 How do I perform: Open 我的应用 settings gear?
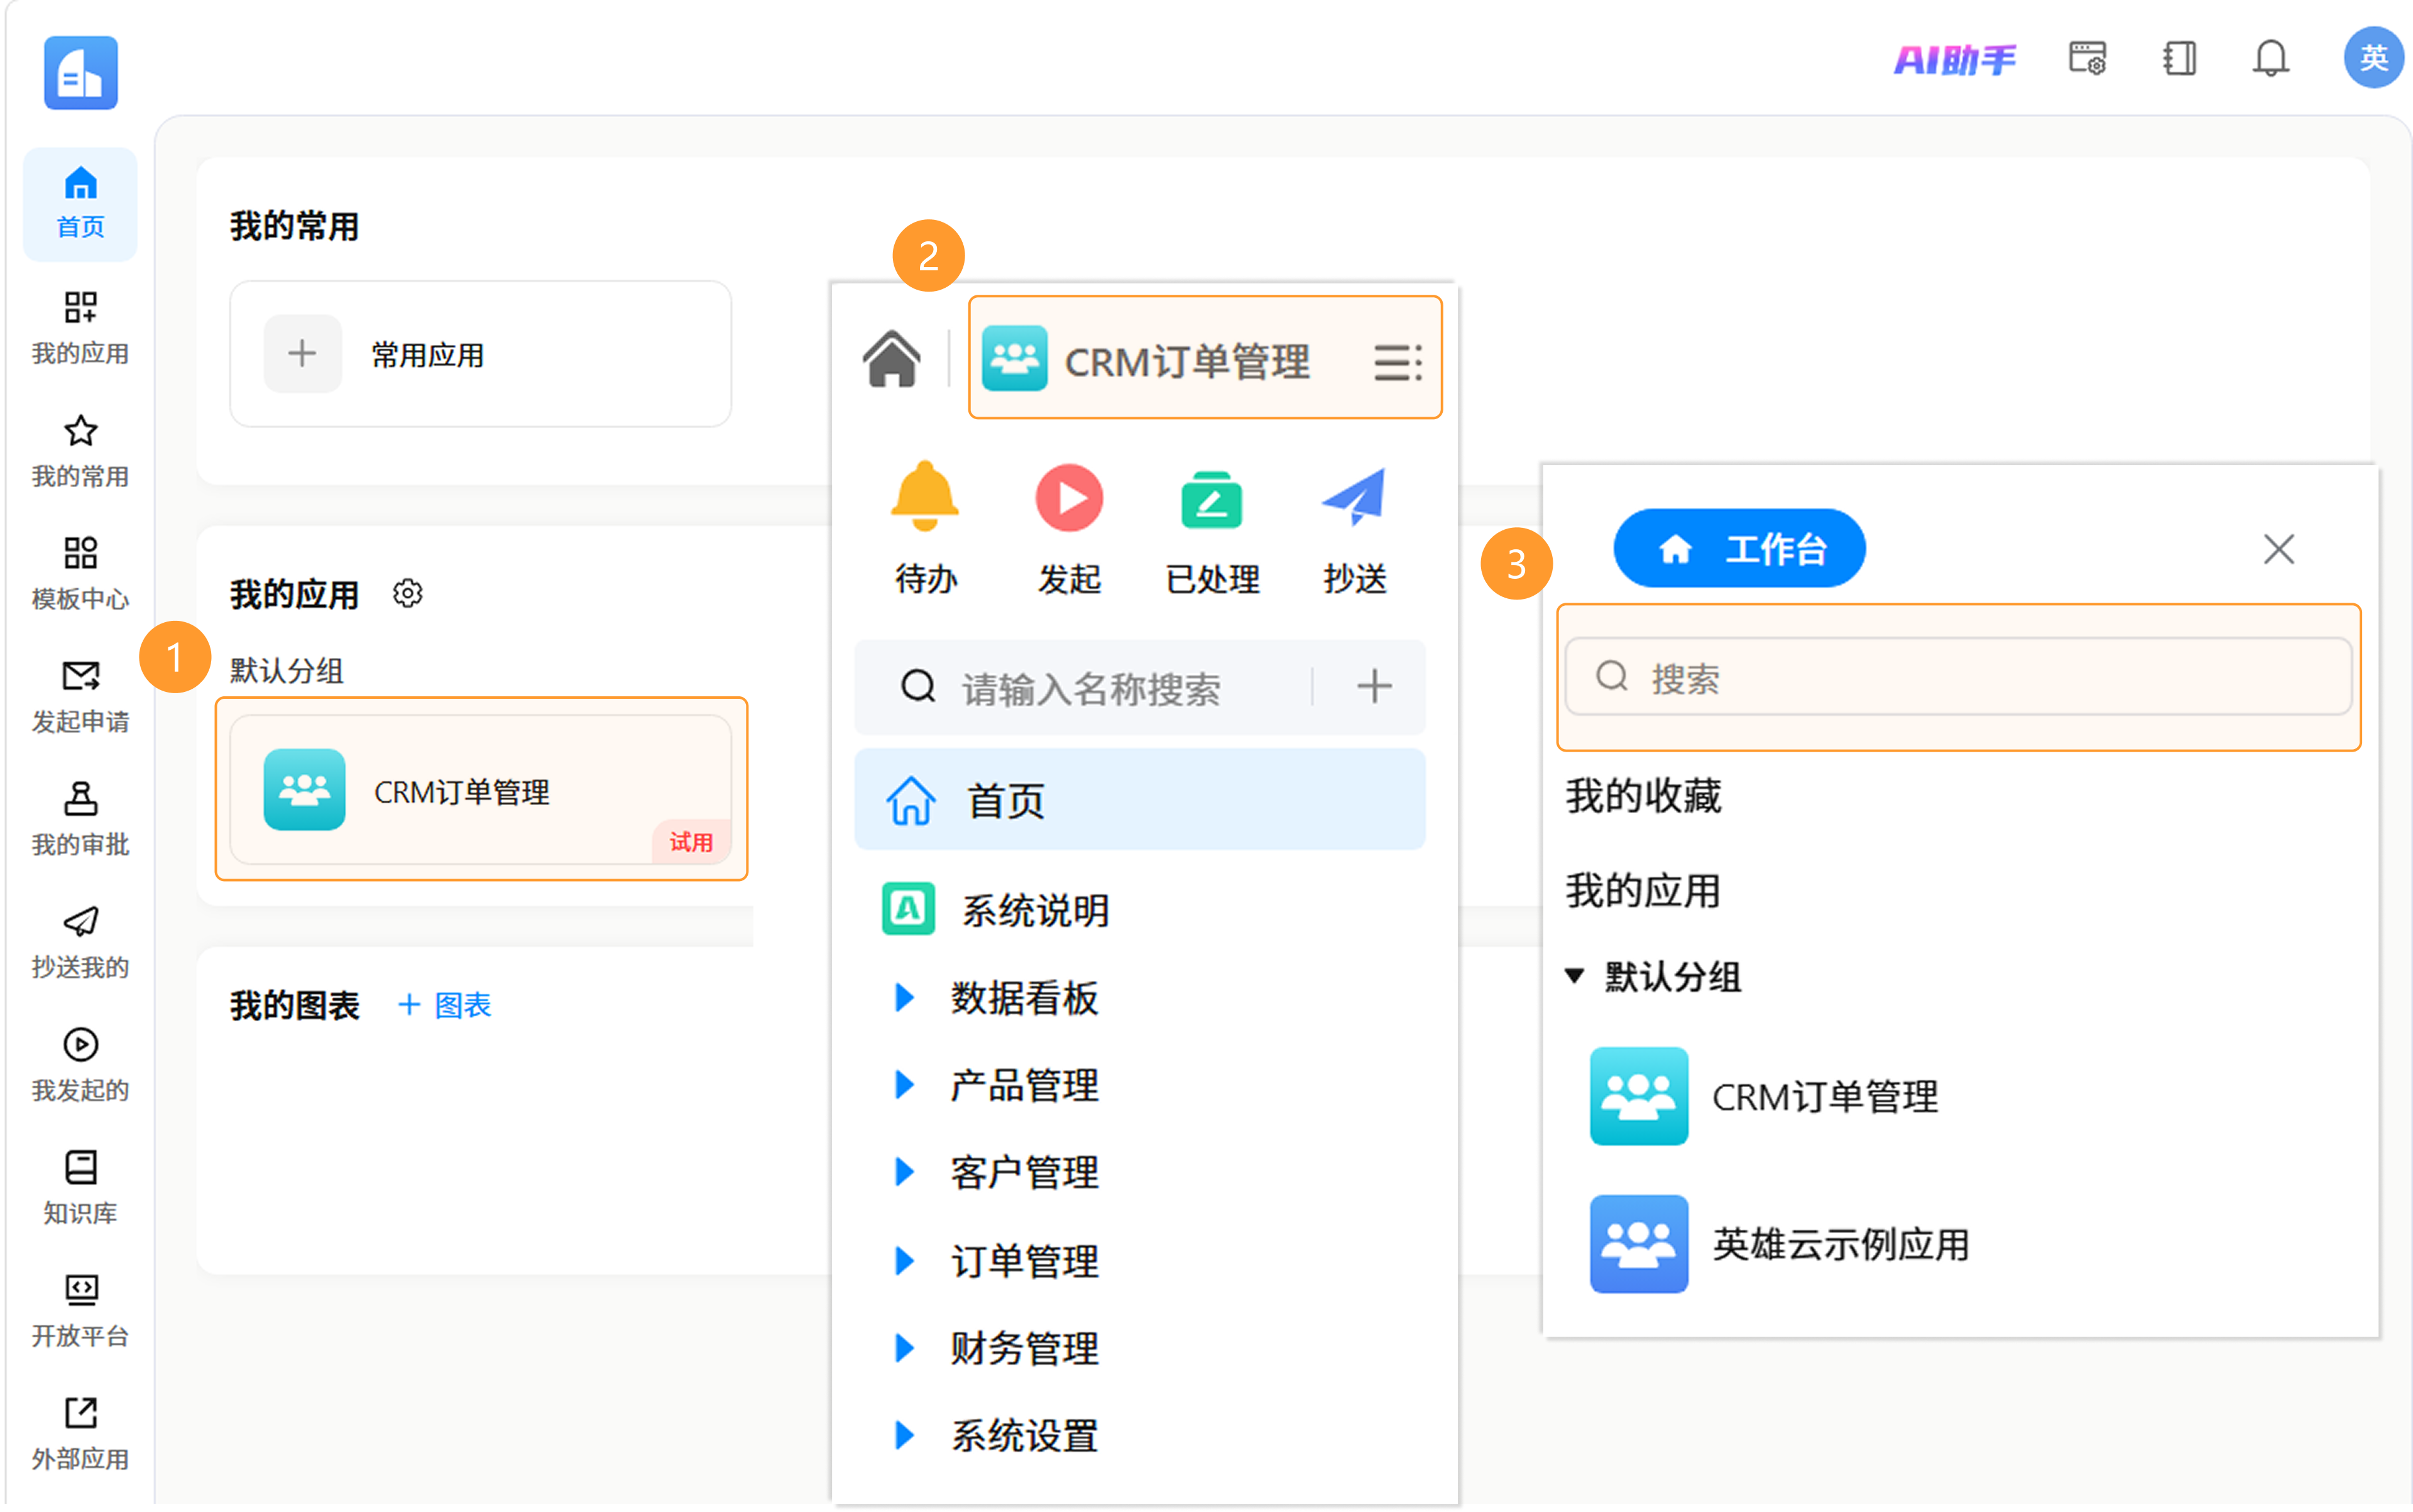click(407, 593)
